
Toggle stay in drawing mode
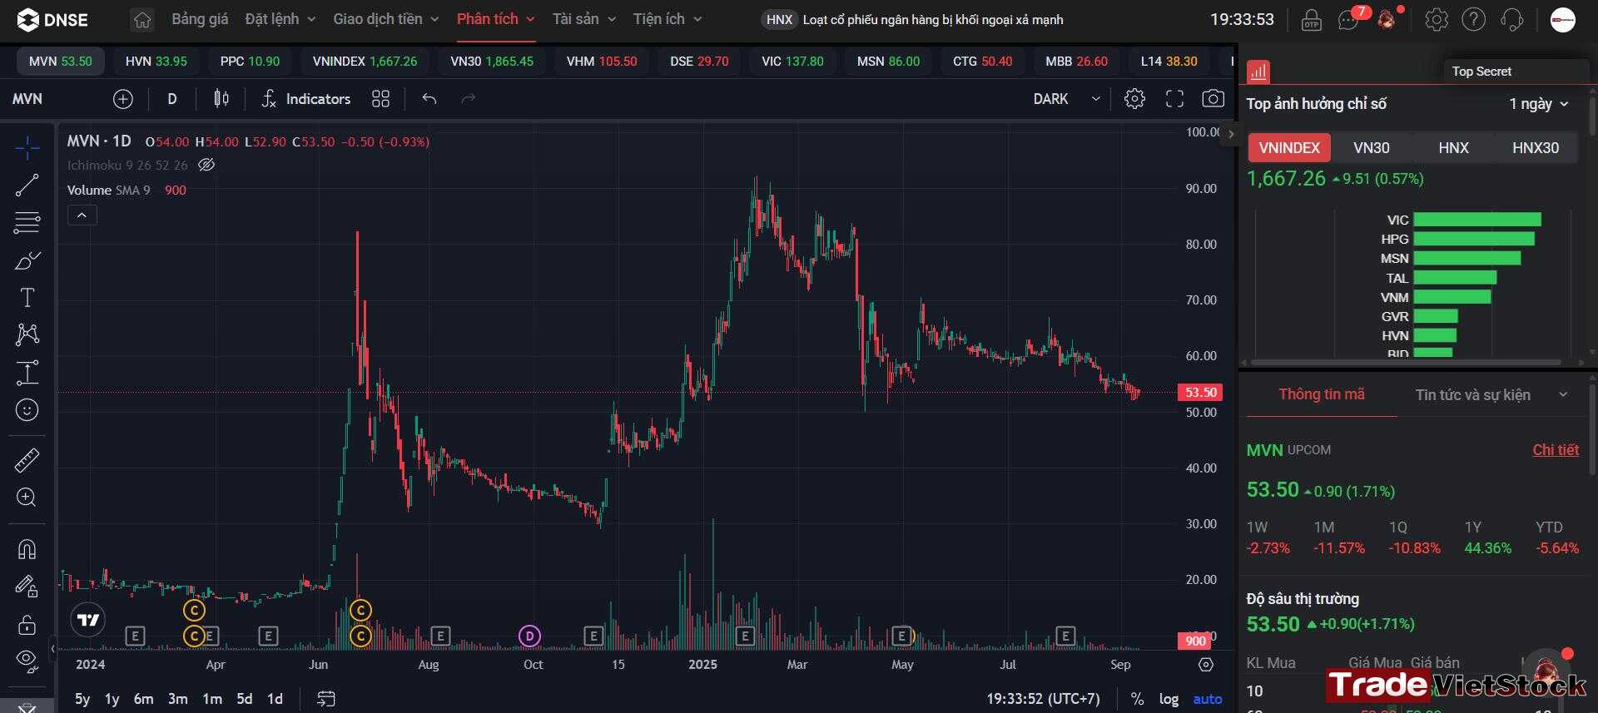point(27,587)
